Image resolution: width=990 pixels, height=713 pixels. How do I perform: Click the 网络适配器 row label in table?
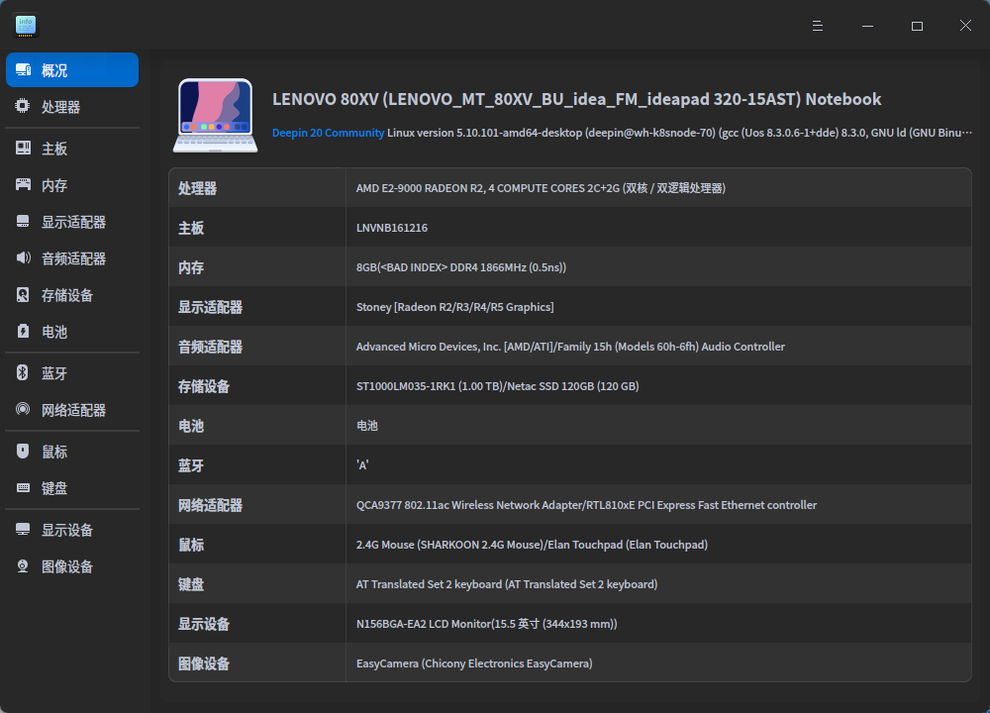pos(210,505)
